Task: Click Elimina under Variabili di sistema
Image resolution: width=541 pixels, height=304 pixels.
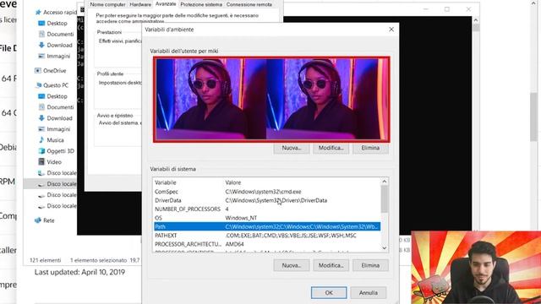Action: pyautogui.click(x=370, y=265)
